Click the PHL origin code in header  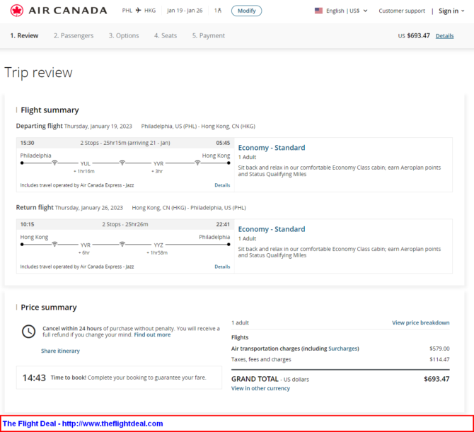pyautogui.click(x=127, y=11)
